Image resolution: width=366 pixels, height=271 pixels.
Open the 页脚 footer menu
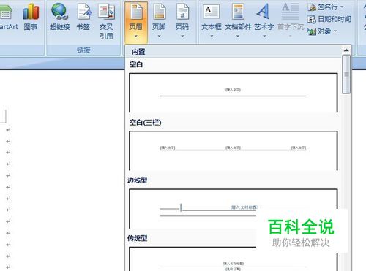coord(159,20)
